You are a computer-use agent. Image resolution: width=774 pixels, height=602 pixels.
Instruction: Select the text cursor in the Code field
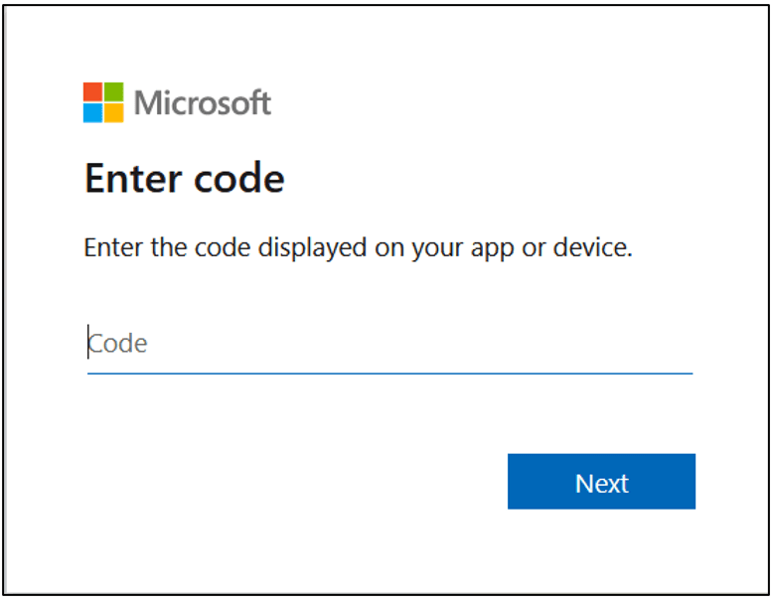[x=88, y=342]
